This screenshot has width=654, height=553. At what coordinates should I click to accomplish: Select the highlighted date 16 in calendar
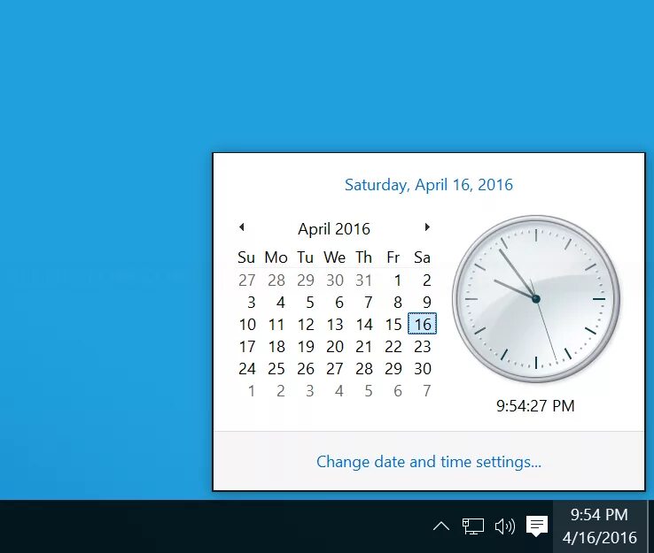[x=422, y=324]
